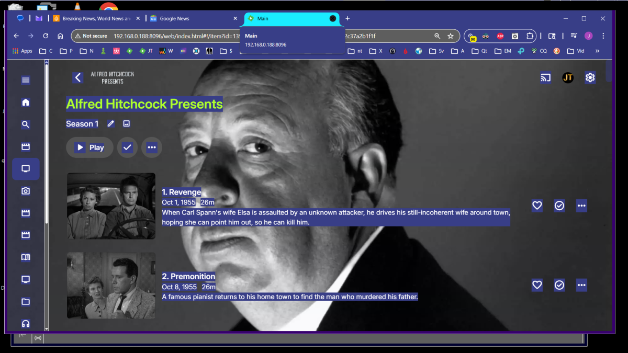Open the Books library from the sidebar
This screenshot has width=628, height=353.
click(25, 257)
